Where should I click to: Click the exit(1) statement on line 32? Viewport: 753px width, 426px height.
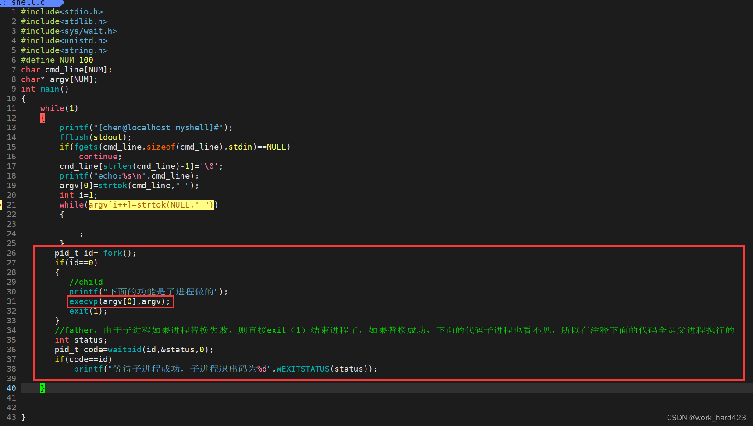pyautogui.click(x=87, y=311)
